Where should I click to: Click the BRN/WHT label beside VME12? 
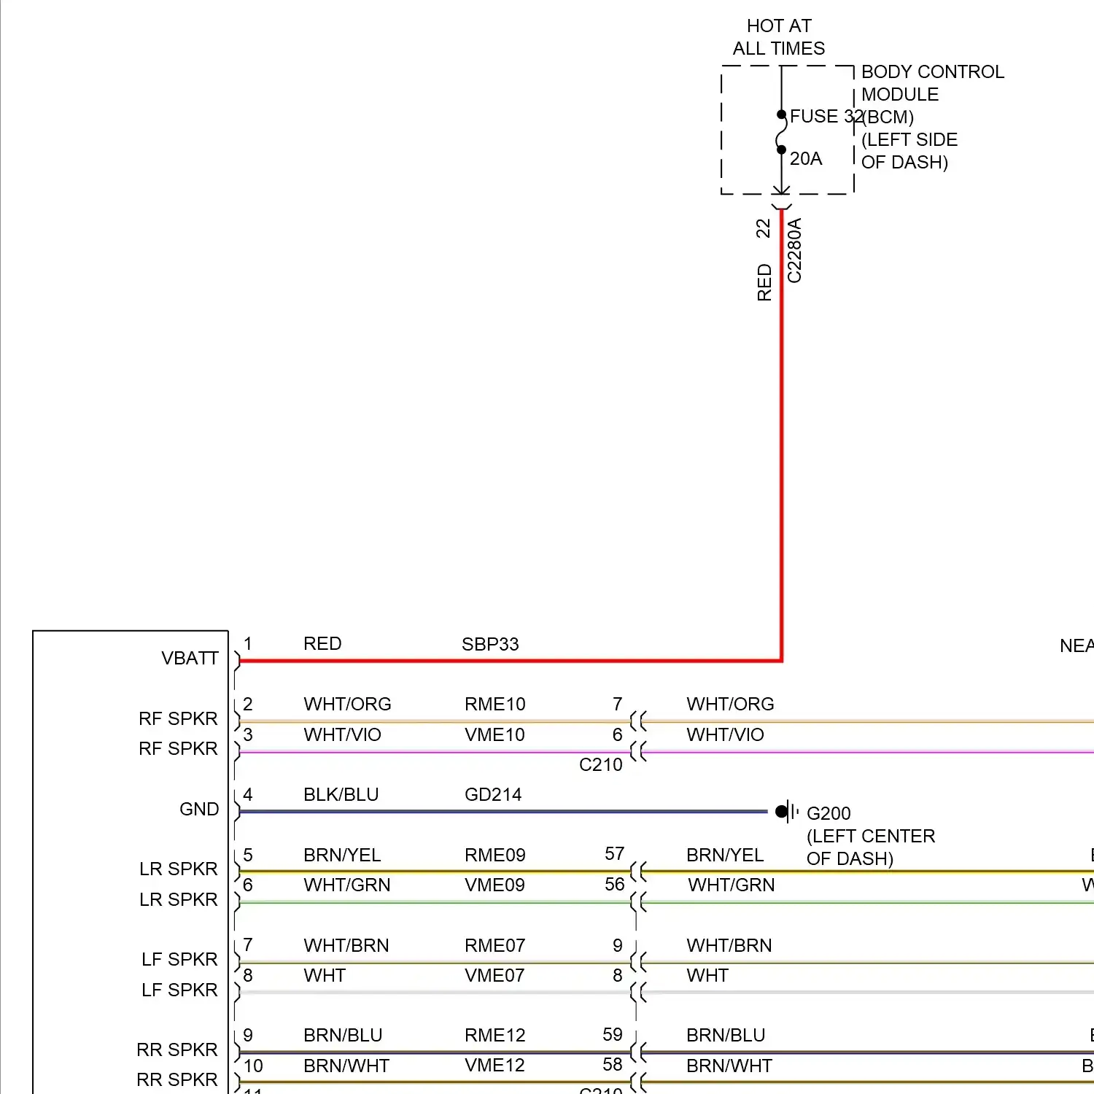[346, 1066]
